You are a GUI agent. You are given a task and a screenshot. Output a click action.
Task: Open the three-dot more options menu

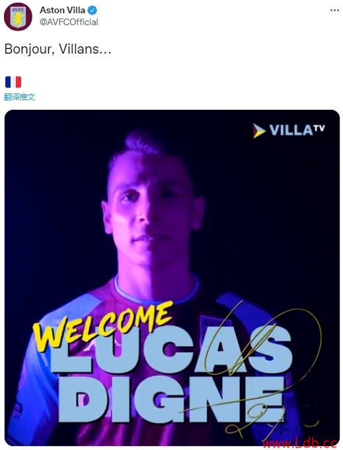pos(334,11)
